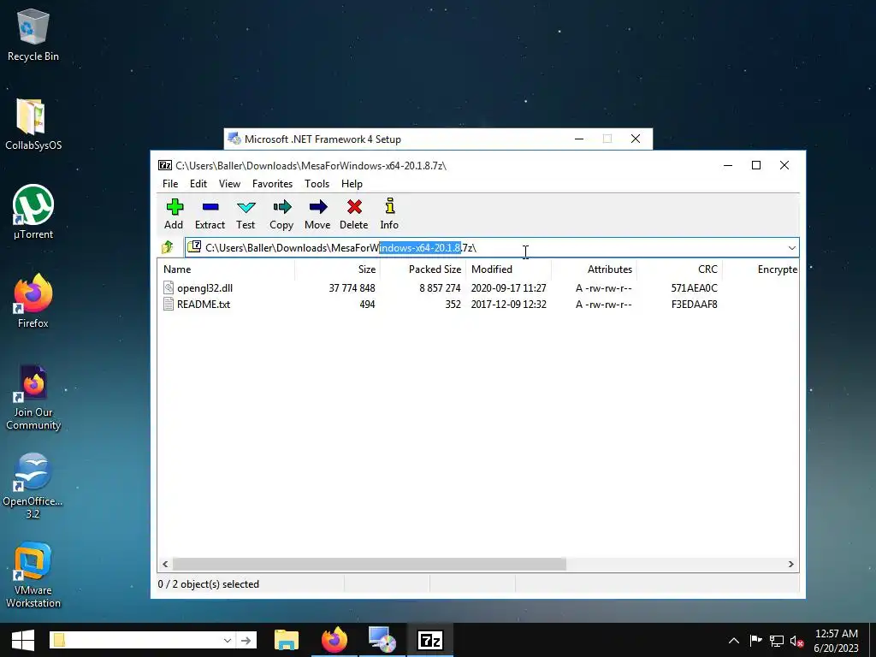876x657 pixels.
Task: Open the Edit menu
Action: coord(198,184)
